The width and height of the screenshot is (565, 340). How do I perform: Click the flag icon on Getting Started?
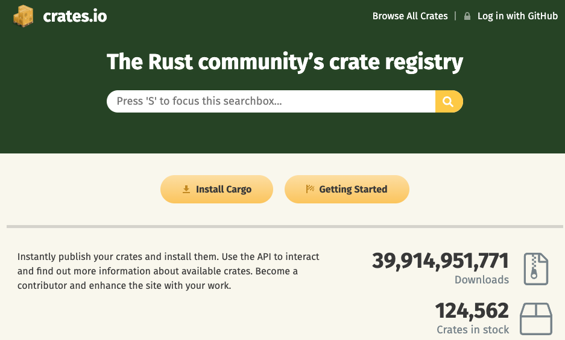pos(310,189)
